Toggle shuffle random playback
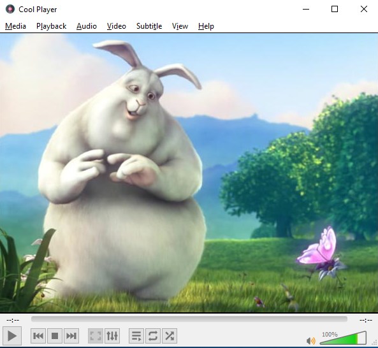The height and width of the screenshot is (348, 378). (170, 336)
